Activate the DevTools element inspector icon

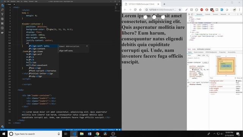pyautogui.click(x=189, y=14)
